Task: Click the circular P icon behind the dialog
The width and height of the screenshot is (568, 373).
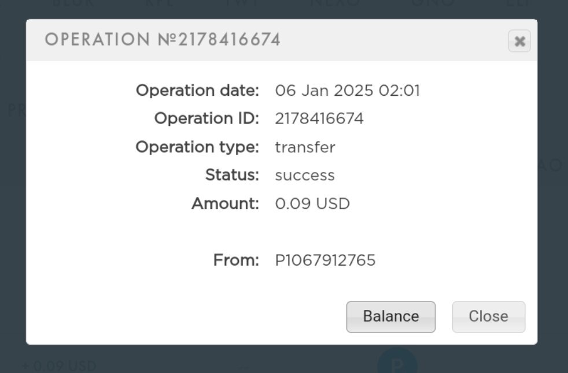Action: (397, 364)
